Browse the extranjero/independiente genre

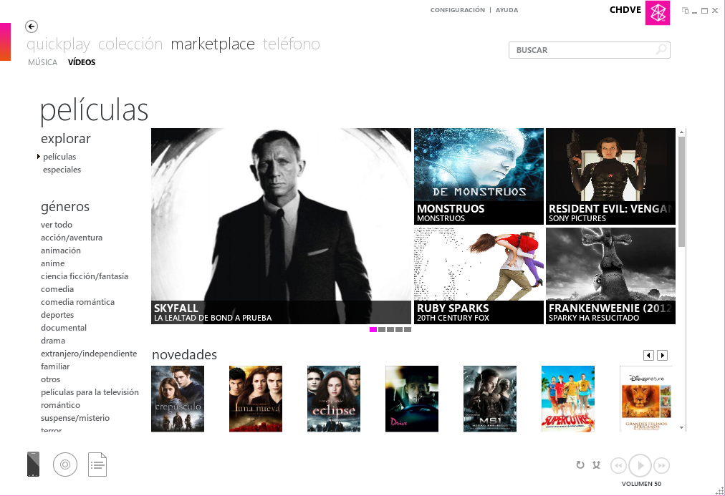point(89,354)
